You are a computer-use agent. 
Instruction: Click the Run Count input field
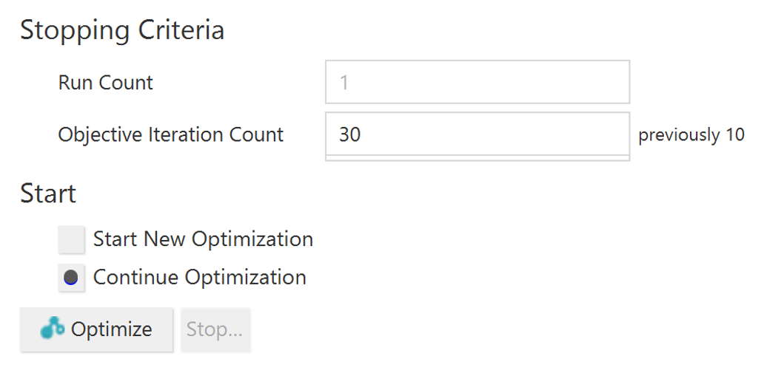coord(477,82)
